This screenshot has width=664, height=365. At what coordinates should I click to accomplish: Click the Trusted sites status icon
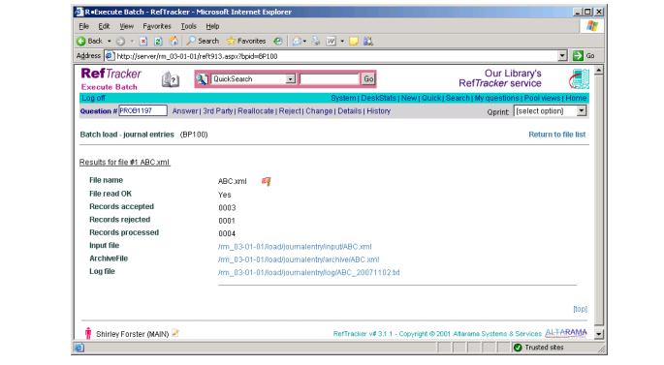pos(518,348)
